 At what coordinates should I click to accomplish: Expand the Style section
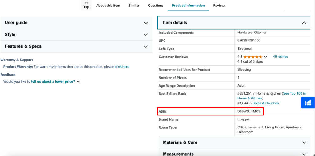(x=146, y=35)
